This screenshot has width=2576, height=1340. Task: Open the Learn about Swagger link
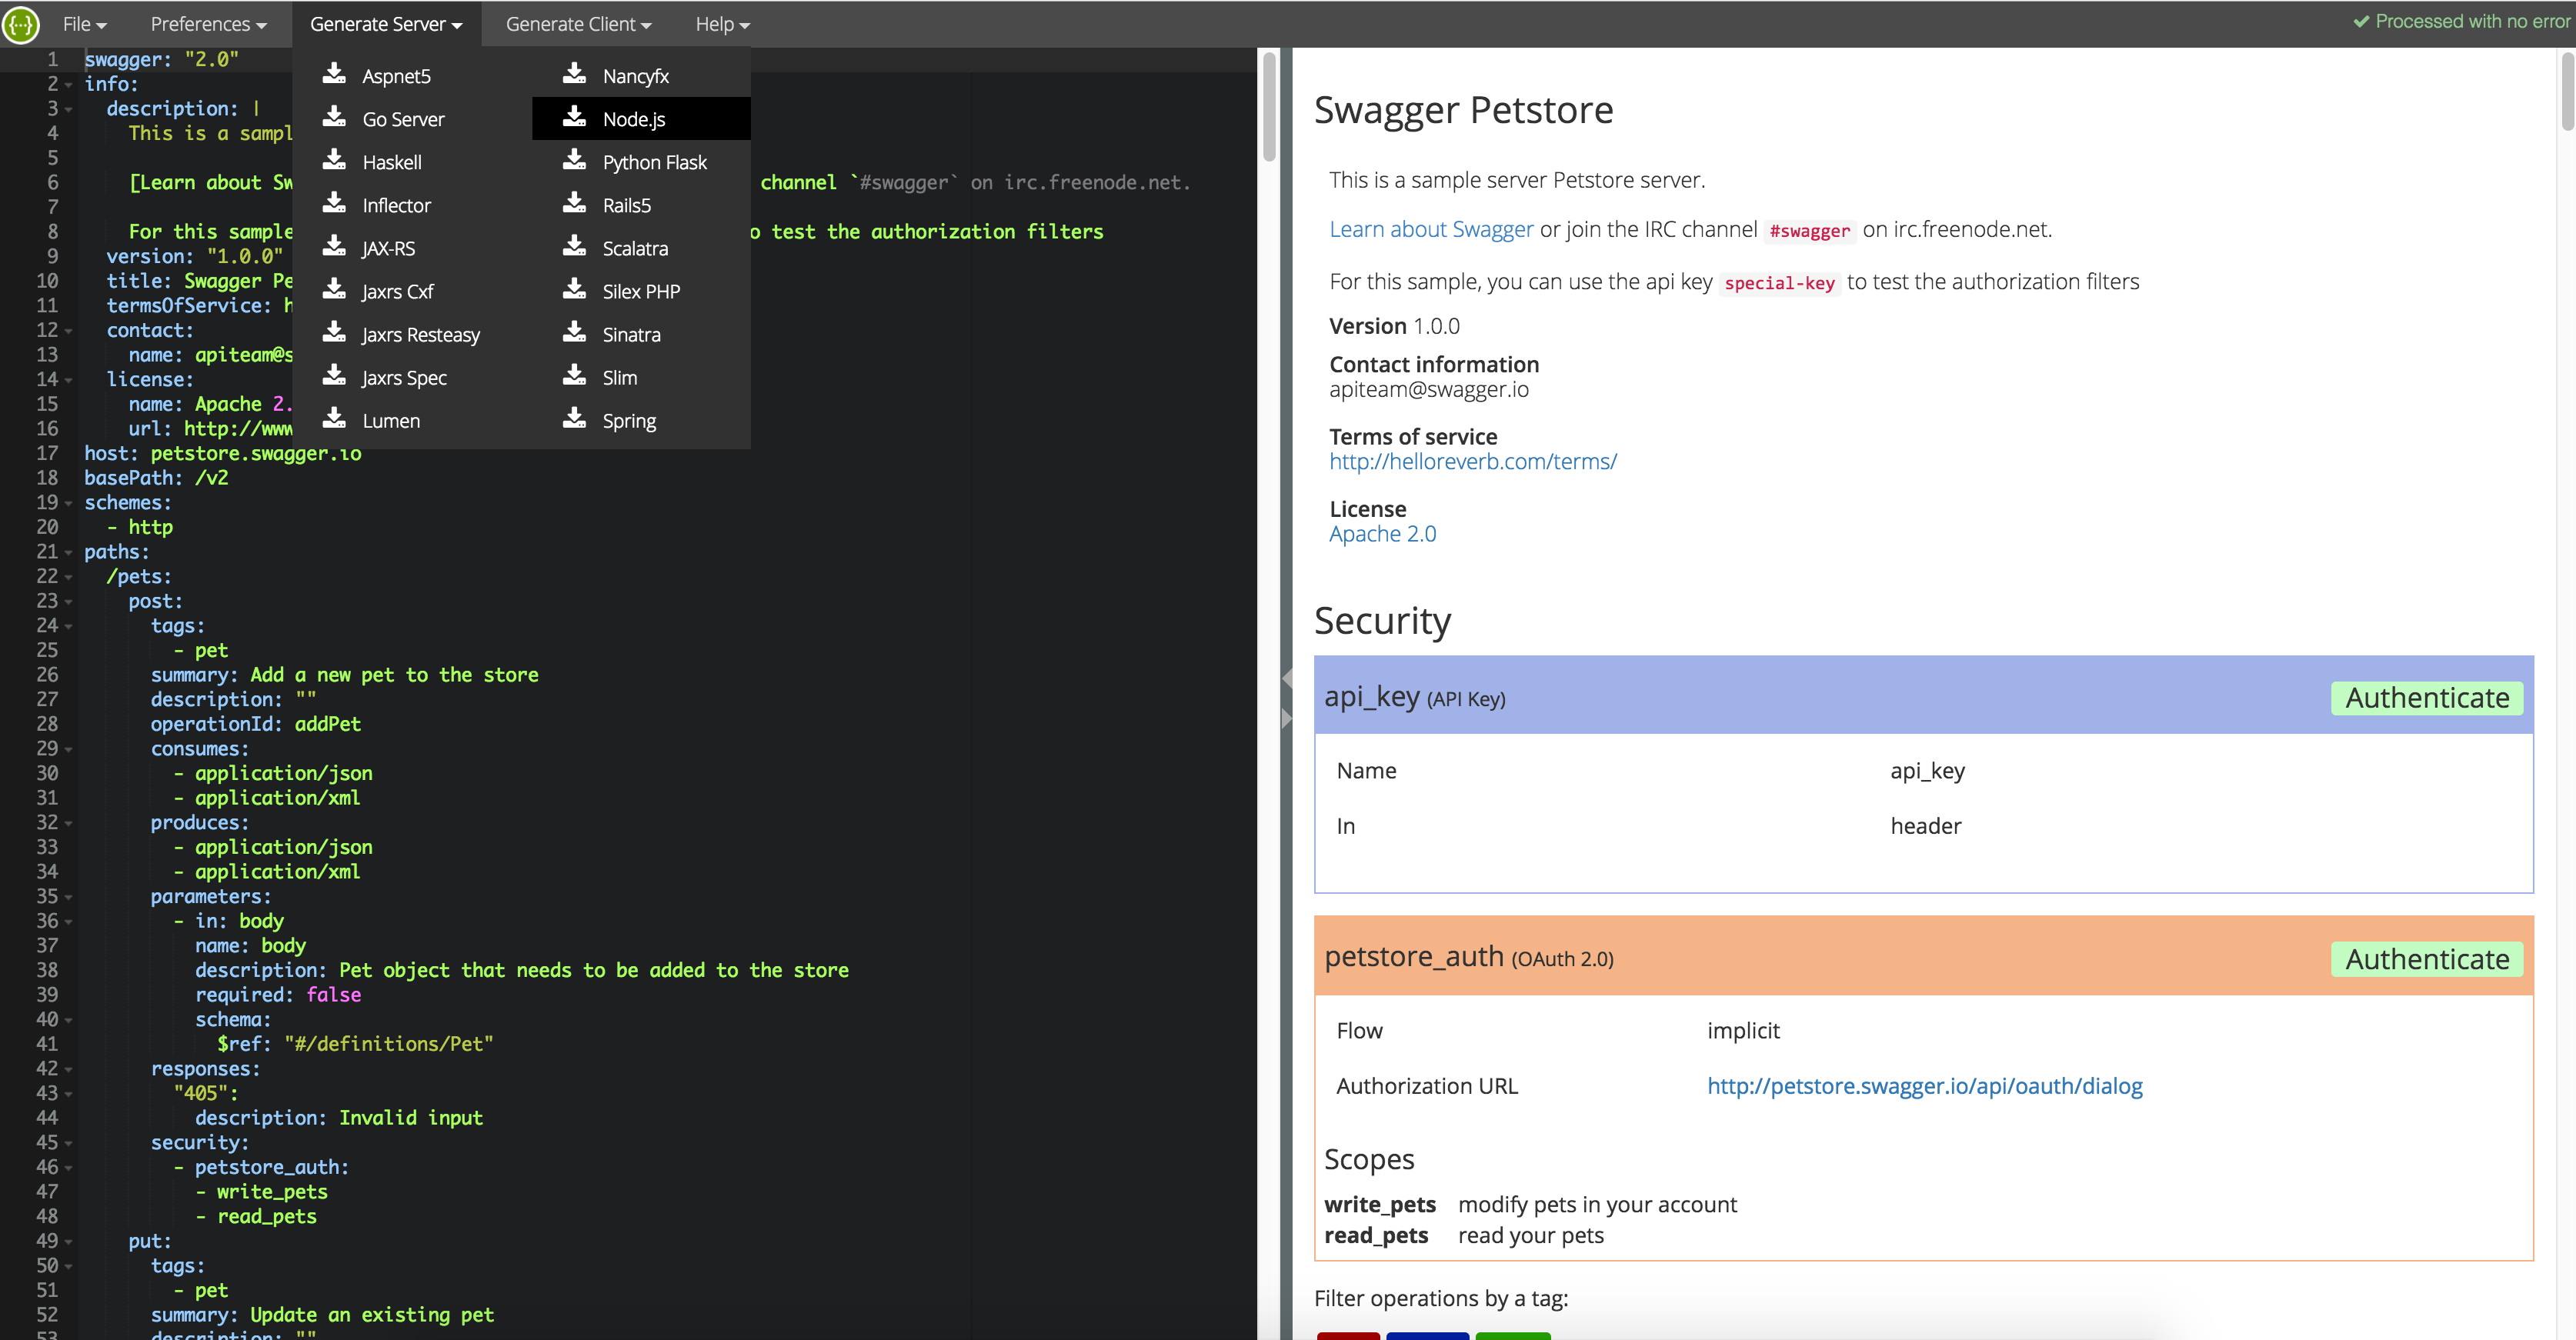point(1431,230)
